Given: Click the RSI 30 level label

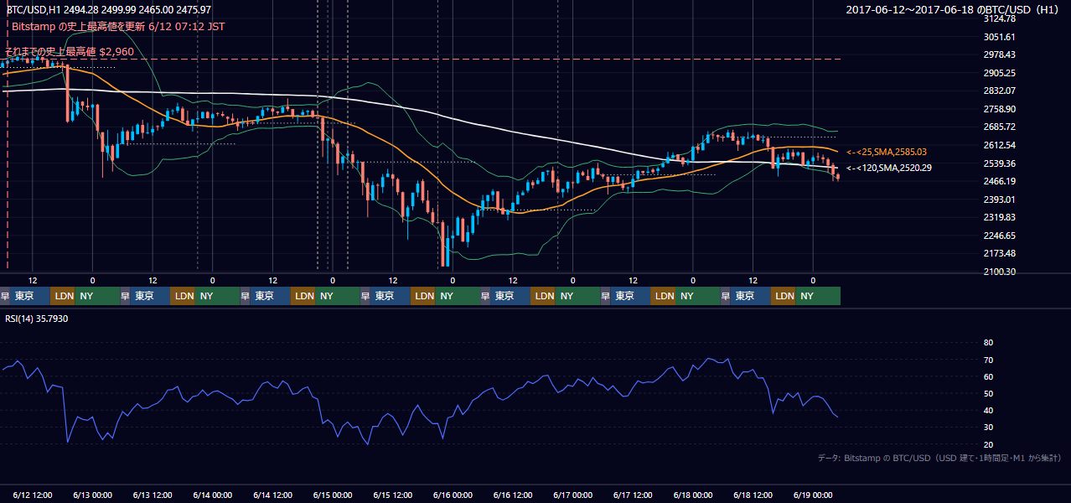Looking at the screenshot, I should click(x=988, y=428).
